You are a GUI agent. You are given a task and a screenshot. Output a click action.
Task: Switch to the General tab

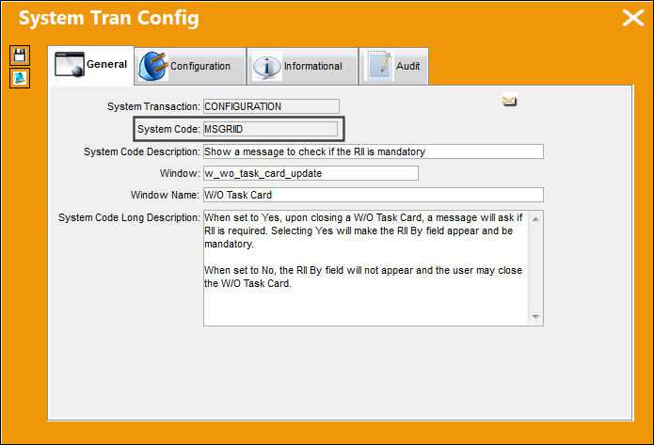tap(91, 65)
